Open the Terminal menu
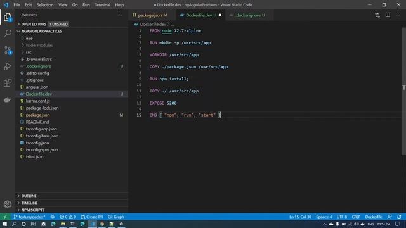The image size is (406, 228). click(102, 4)
